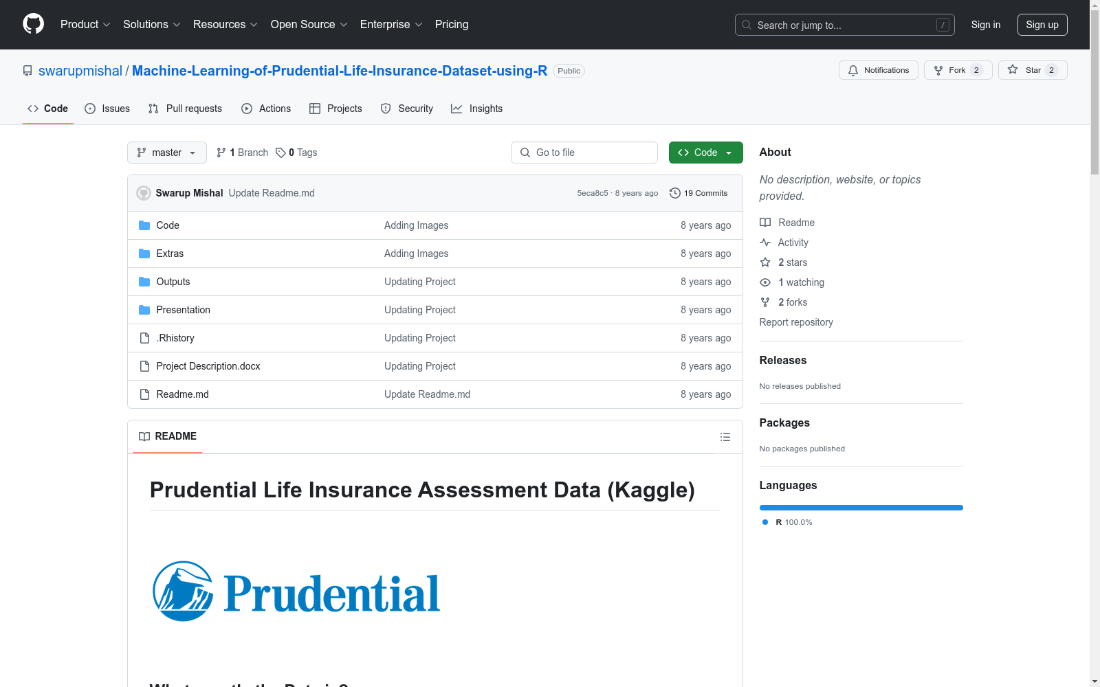Click the Sign up button
The height and width of the screenshot is (687, 1100).
pyautogui.click(x=1042, y=25)
